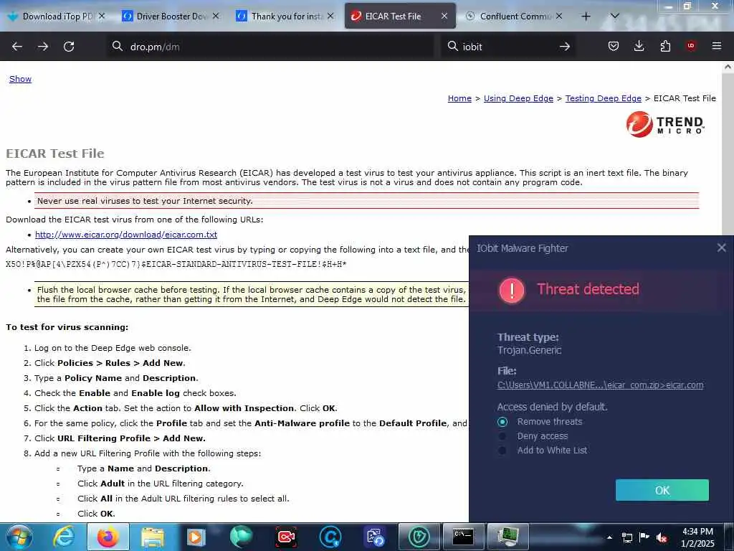Click the dro.pm/dm address bar

pyautogui.click(x=270, y=47)
